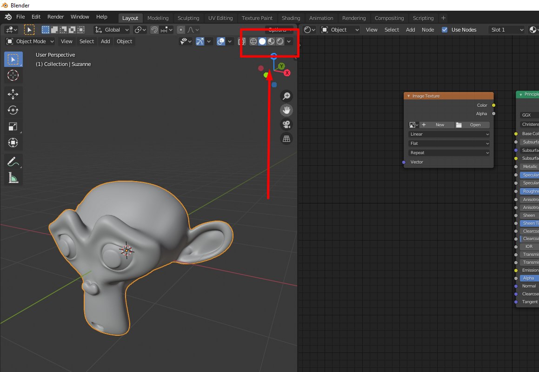Choose the invert selection mode icon
Screen dimensions: 539x372
[x=72, y=30]
